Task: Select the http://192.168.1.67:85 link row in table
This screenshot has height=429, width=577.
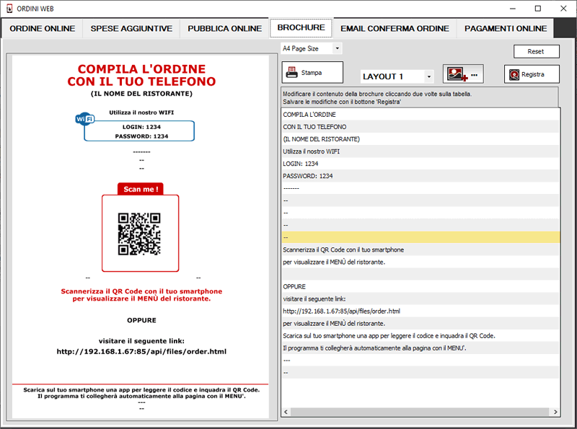Action: [x=420, y=311]
